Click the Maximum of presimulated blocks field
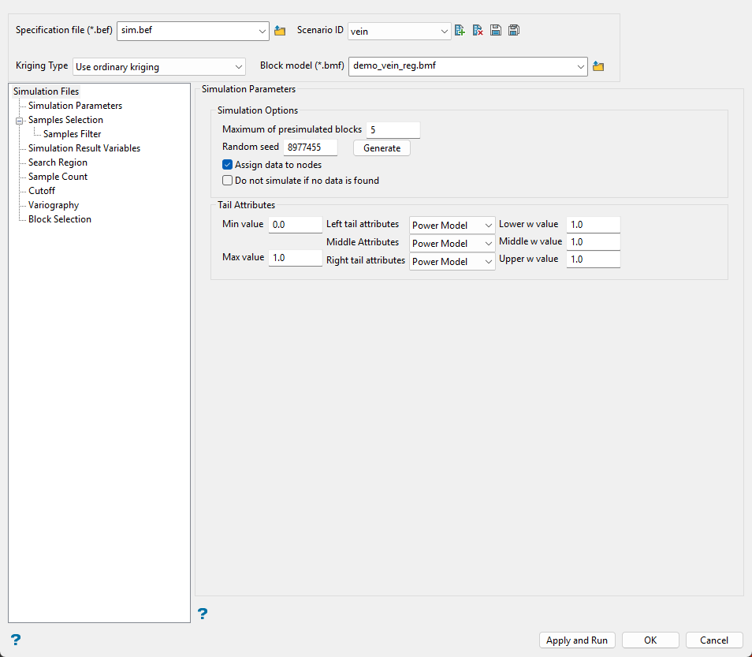The width and height of the screenshot is (752, 657). [x=393, y=129]
